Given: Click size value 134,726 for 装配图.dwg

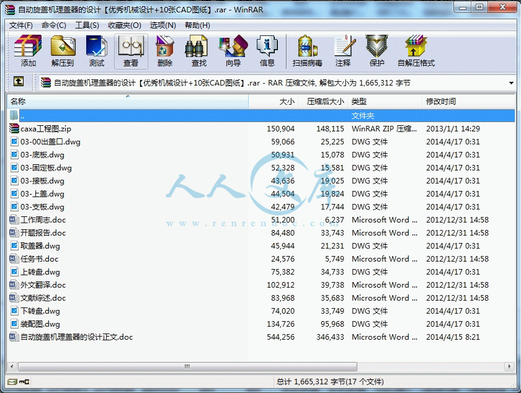Looking at the screenshot, I should [280, 324].
